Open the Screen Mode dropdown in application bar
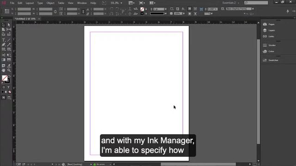 pyautogui.click(x=142, y=3)
